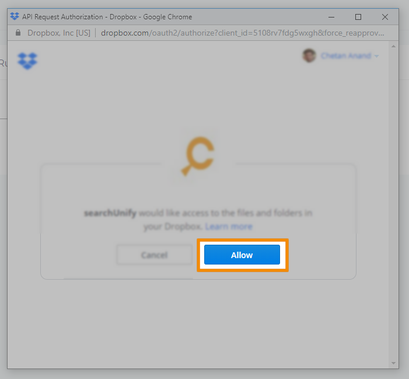Click the Dropbox logo on the page

click(27, 61)
